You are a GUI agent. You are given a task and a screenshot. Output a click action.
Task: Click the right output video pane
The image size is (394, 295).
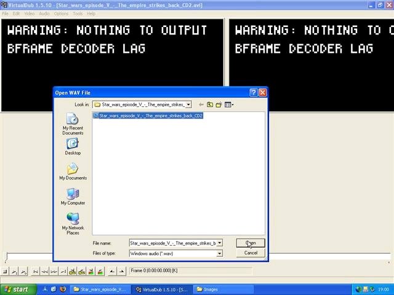pyautogui.click(x=312, y=65)
